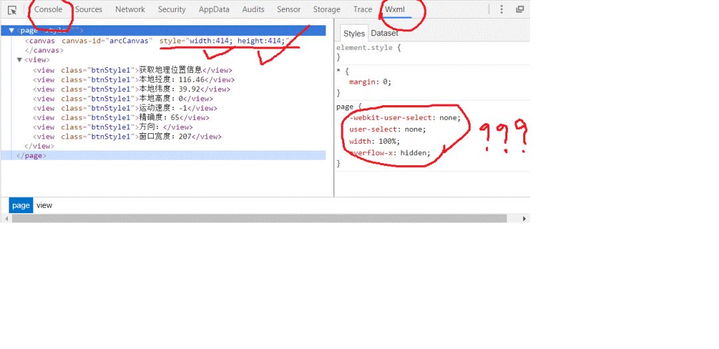The height and width of the screenshot is (349, 719).
Task: Click the page breadcrumb item
Action: point(21,205)
